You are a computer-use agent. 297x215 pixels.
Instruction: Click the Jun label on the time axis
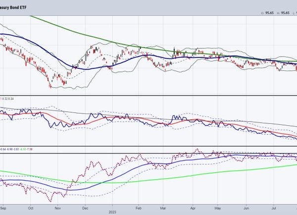click(x=246, y=208)
